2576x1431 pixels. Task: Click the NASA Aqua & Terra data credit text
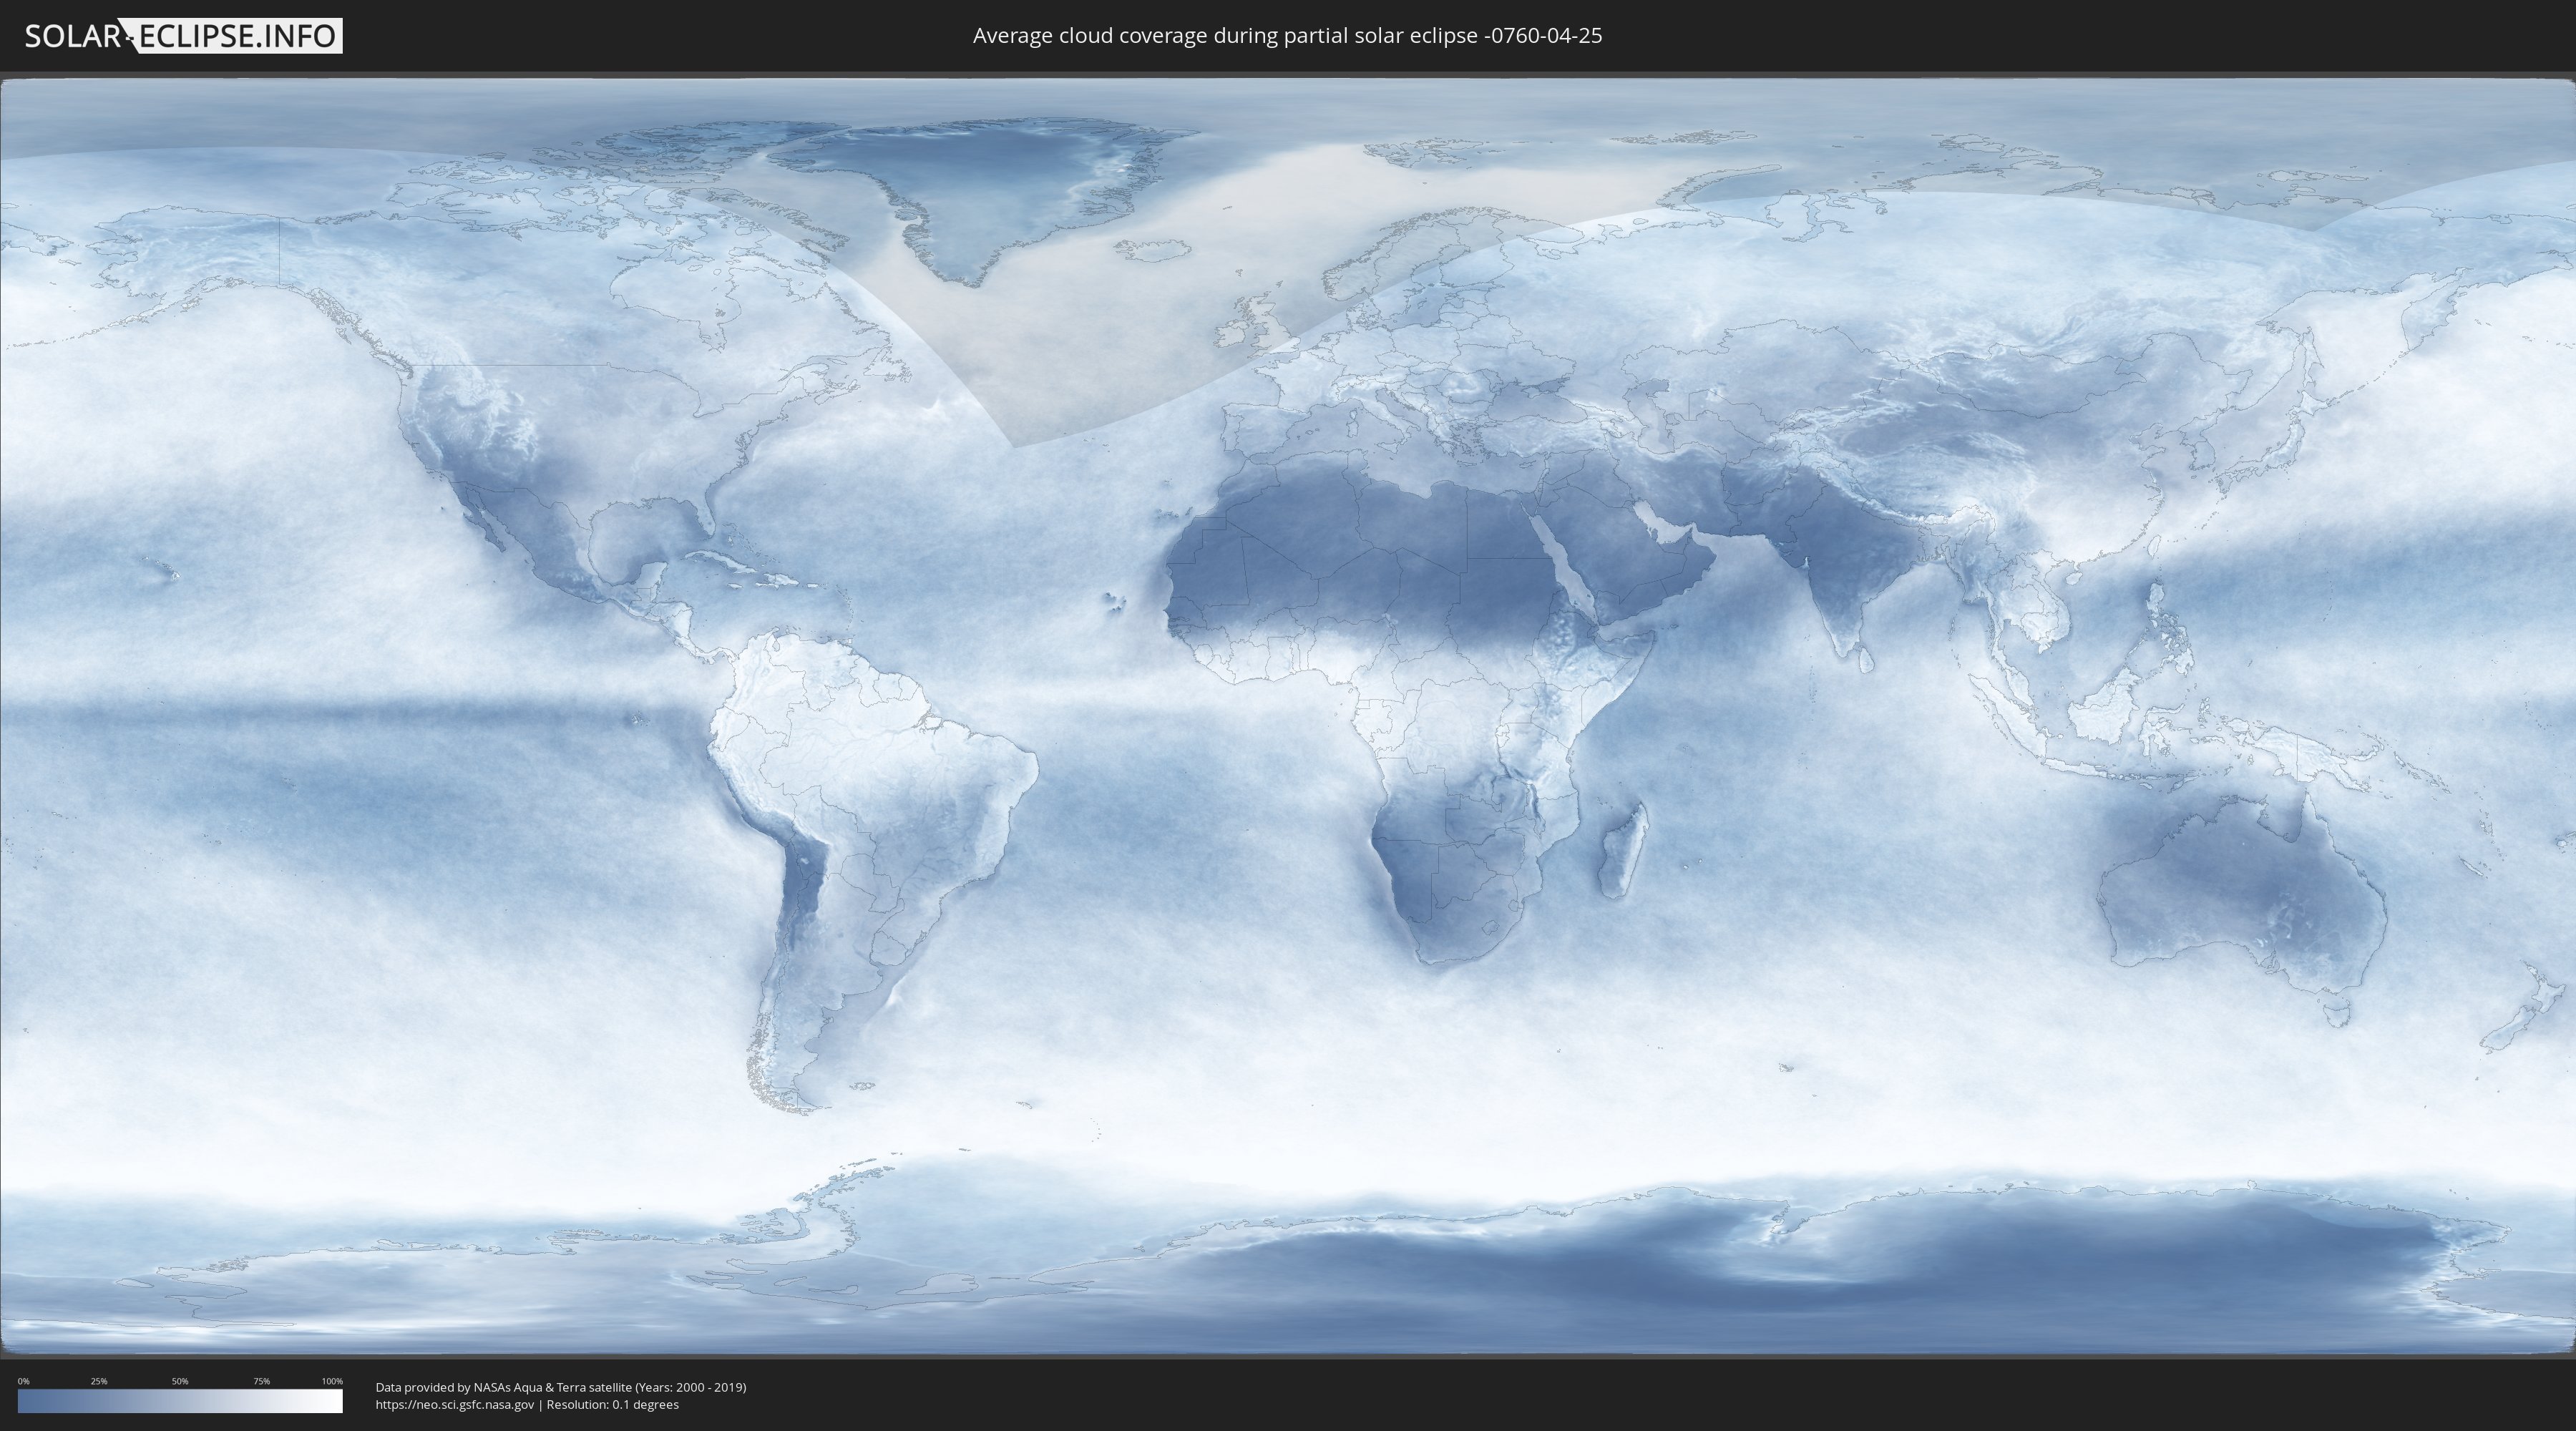[561, 1387]
